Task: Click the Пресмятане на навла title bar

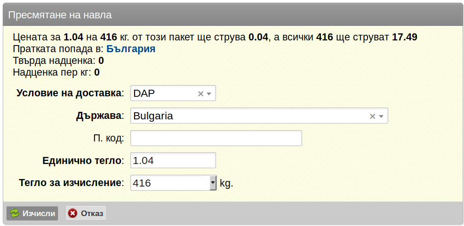Action: [232, 15]
